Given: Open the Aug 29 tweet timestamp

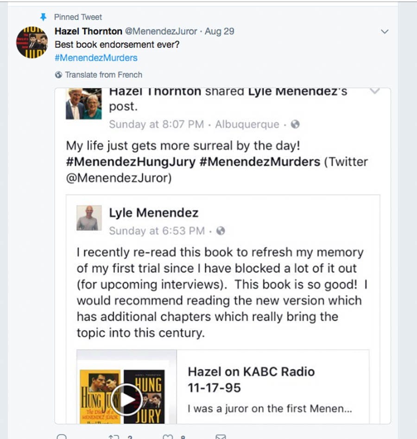Looking at the screenshot, I should (x=220, y=32).
